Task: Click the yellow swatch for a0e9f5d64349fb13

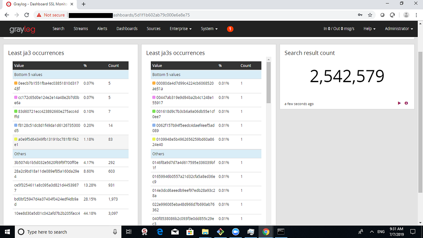Action: (16, 139)
